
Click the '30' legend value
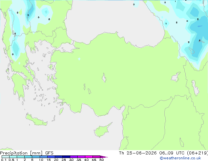click(71, 160)
